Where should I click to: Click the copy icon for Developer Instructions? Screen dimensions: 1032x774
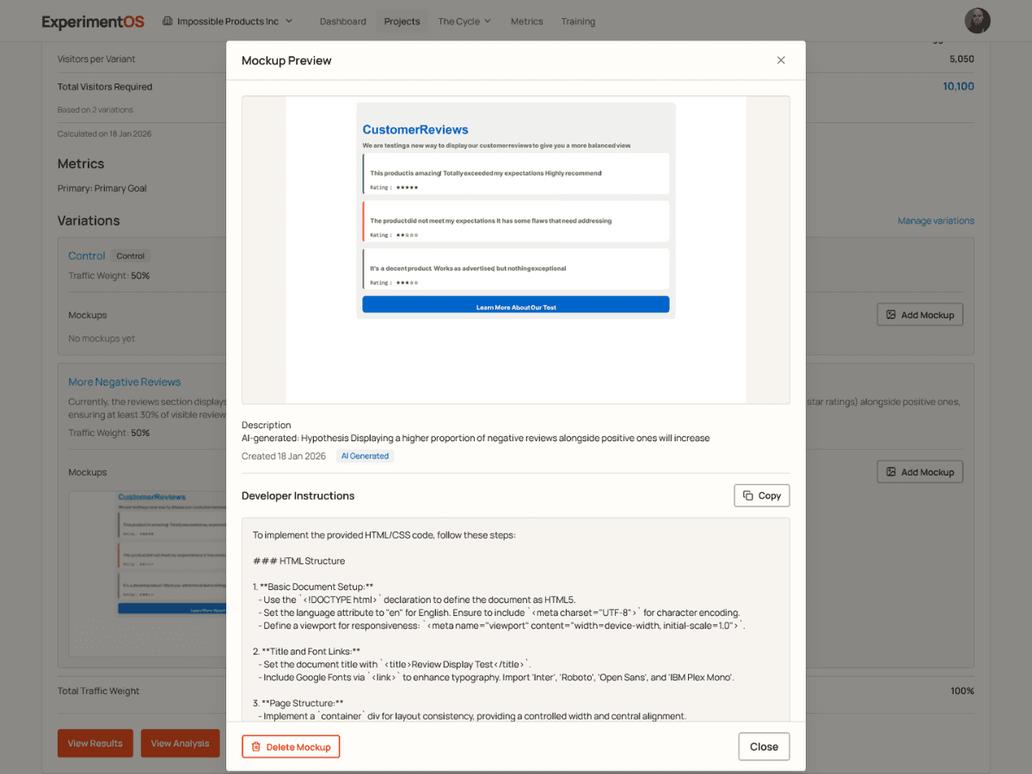click(748, 495)
